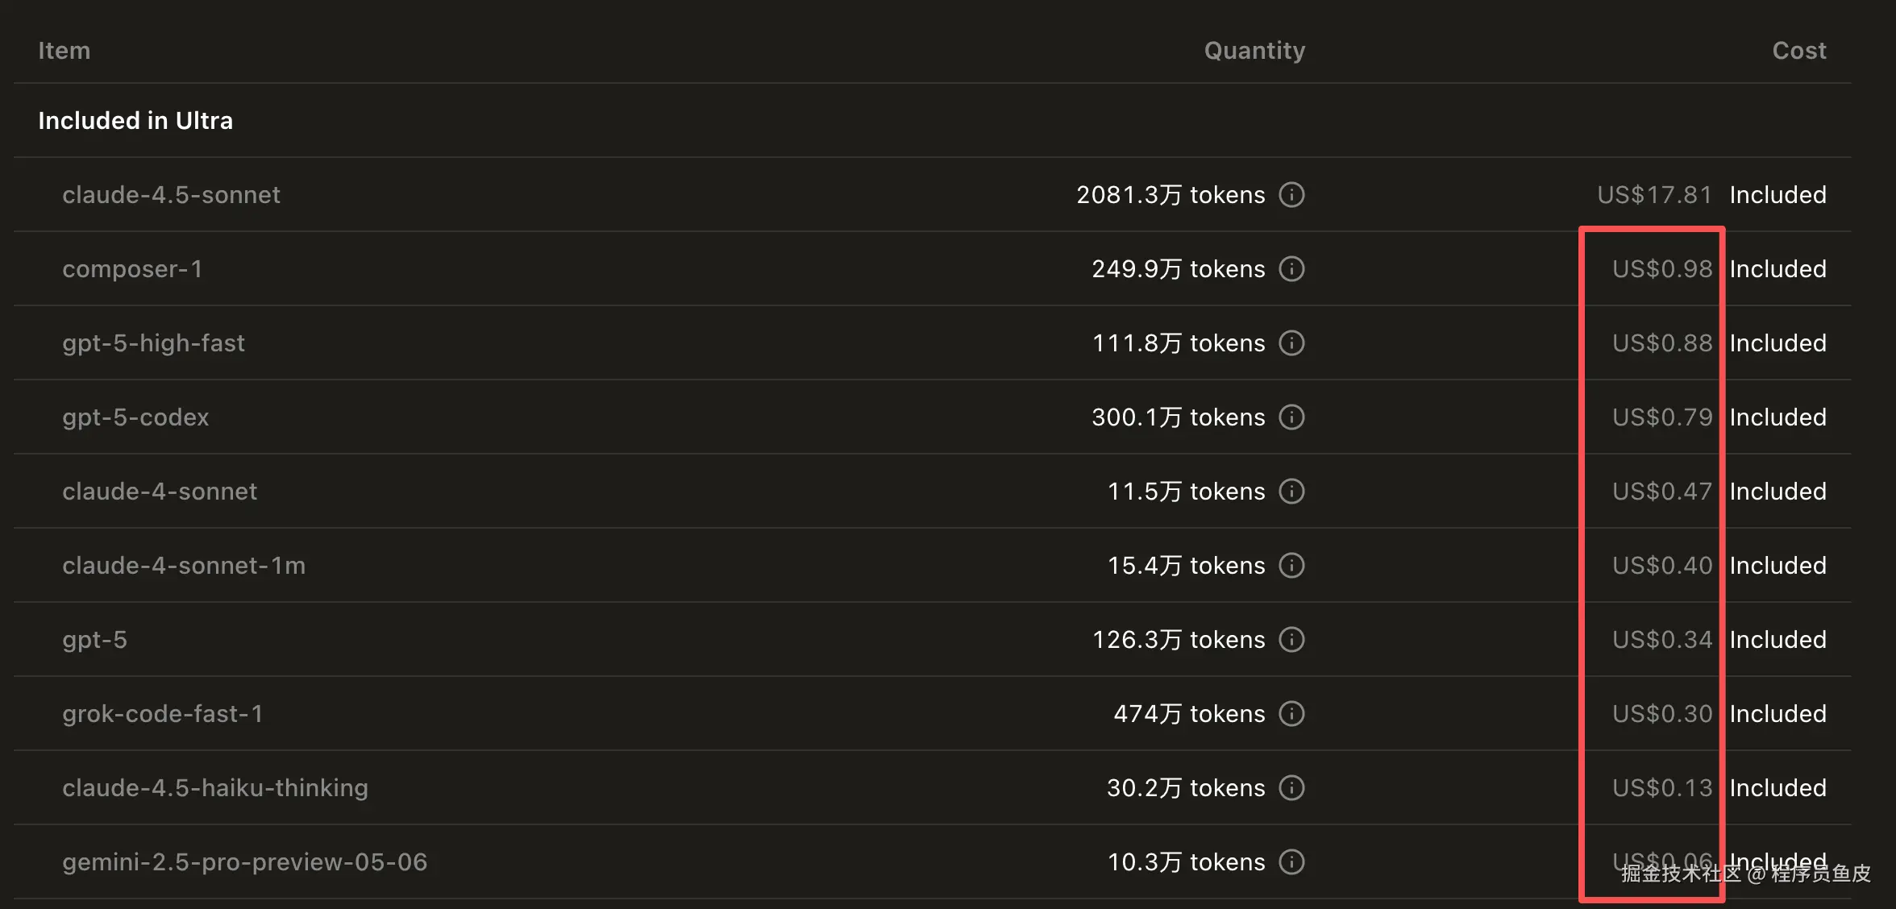Select the Included in Ultra section heading
The height and width of the screenshot is (909, 1896).
(135, 121)
